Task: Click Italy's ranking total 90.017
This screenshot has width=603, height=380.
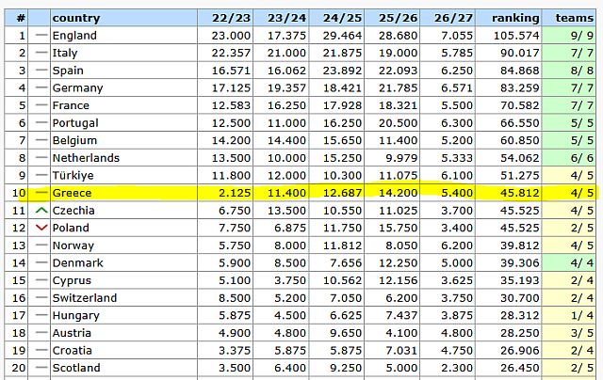Action: (520, 53)
